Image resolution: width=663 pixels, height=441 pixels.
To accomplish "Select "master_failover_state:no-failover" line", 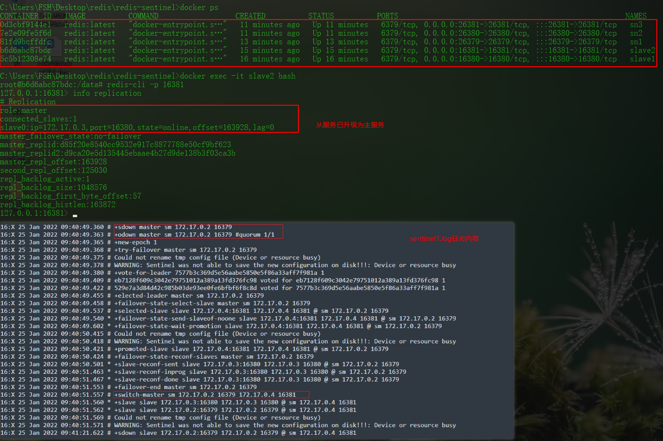I will point(70,136).
